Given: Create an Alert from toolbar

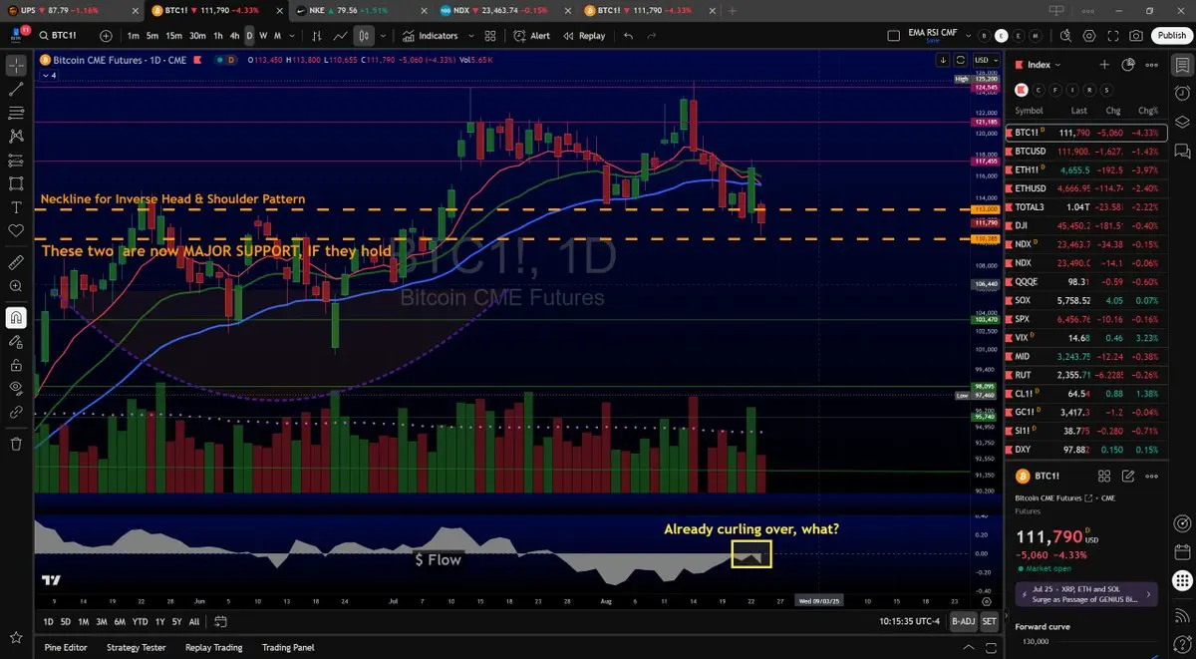Looking at the screenshot, I should point(531,36).
